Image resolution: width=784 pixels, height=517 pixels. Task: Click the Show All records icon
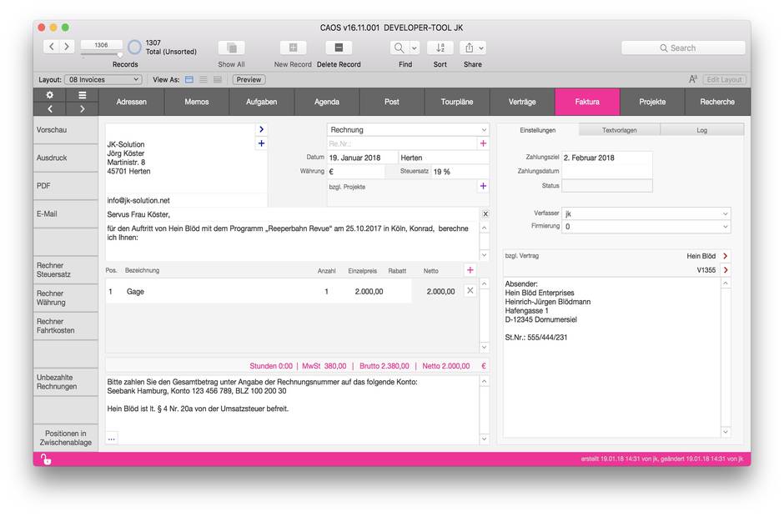tap(232, 48)
